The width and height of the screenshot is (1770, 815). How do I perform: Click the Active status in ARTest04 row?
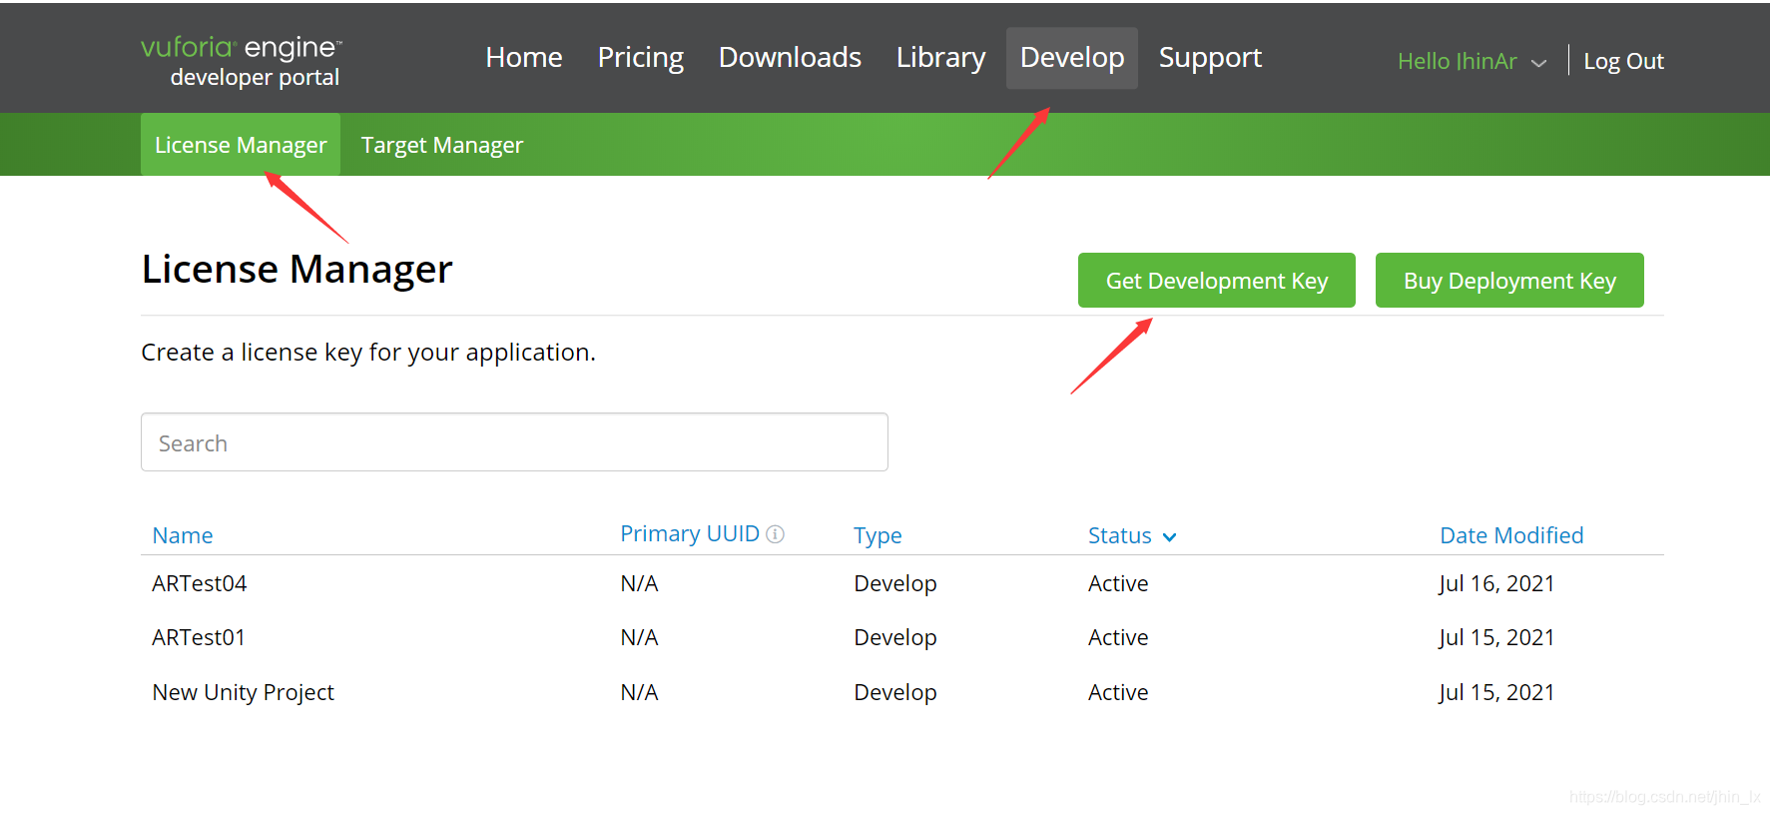click(1118, 583)
